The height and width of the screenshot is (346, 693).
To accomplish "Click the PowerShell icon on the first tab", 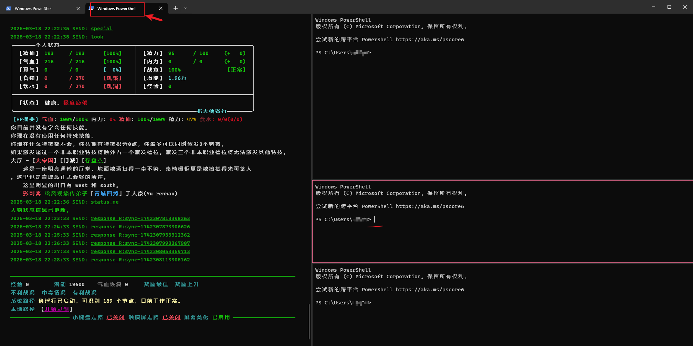I will coord(9,9).
